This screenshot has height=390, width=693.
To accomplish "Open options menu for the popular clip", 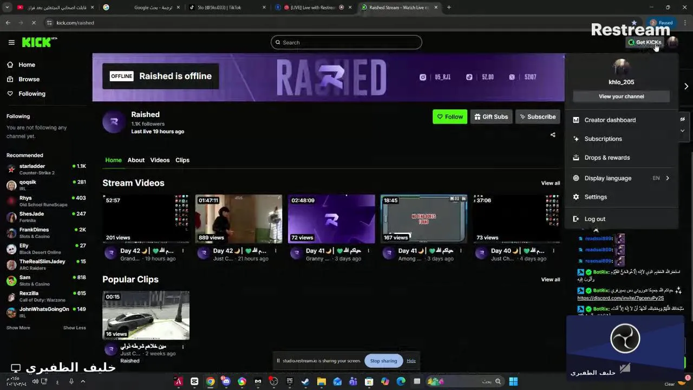I will (183, 347).
